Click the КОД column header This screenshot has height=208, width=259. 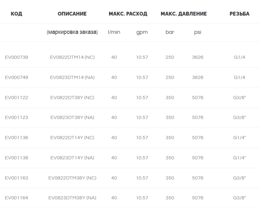(16, 14)
